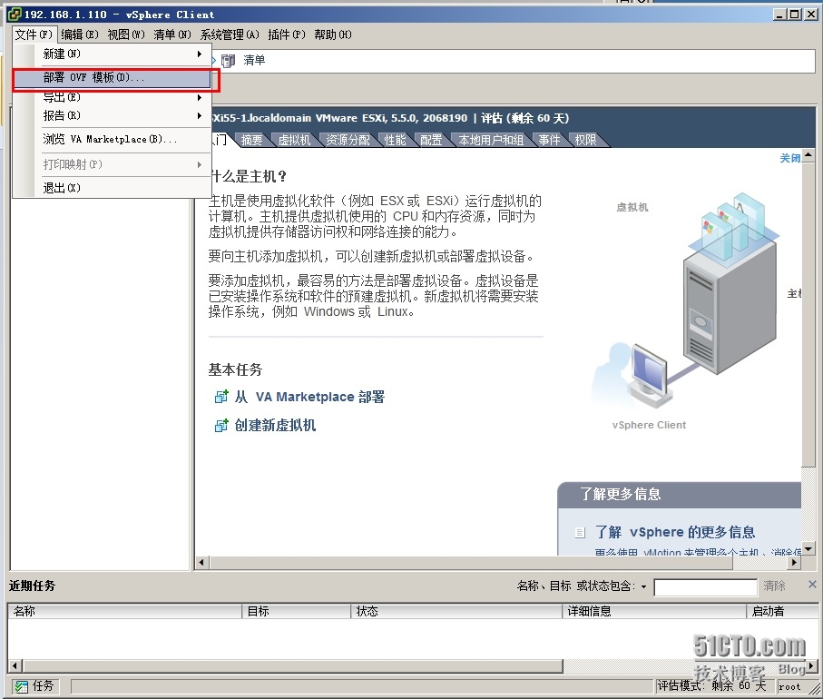Click scroll up arrow of main vertical scrollbar
Screen dimensions: 823x699
pyautogui.click(x=808, y=156)
